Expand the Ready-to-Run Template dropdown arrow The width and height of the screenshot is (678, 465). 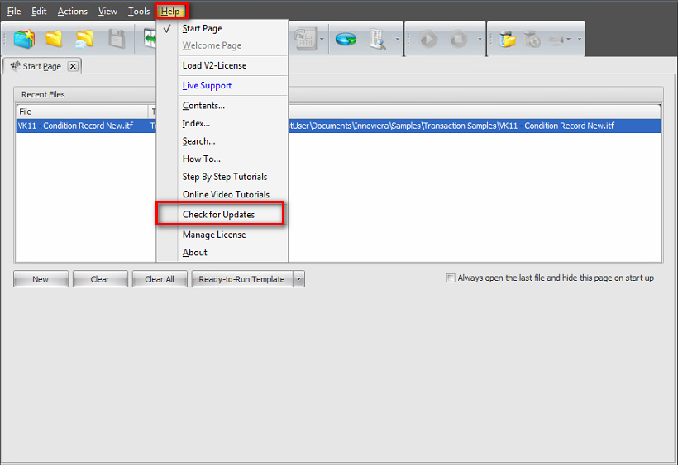click(x=299, y=279)
